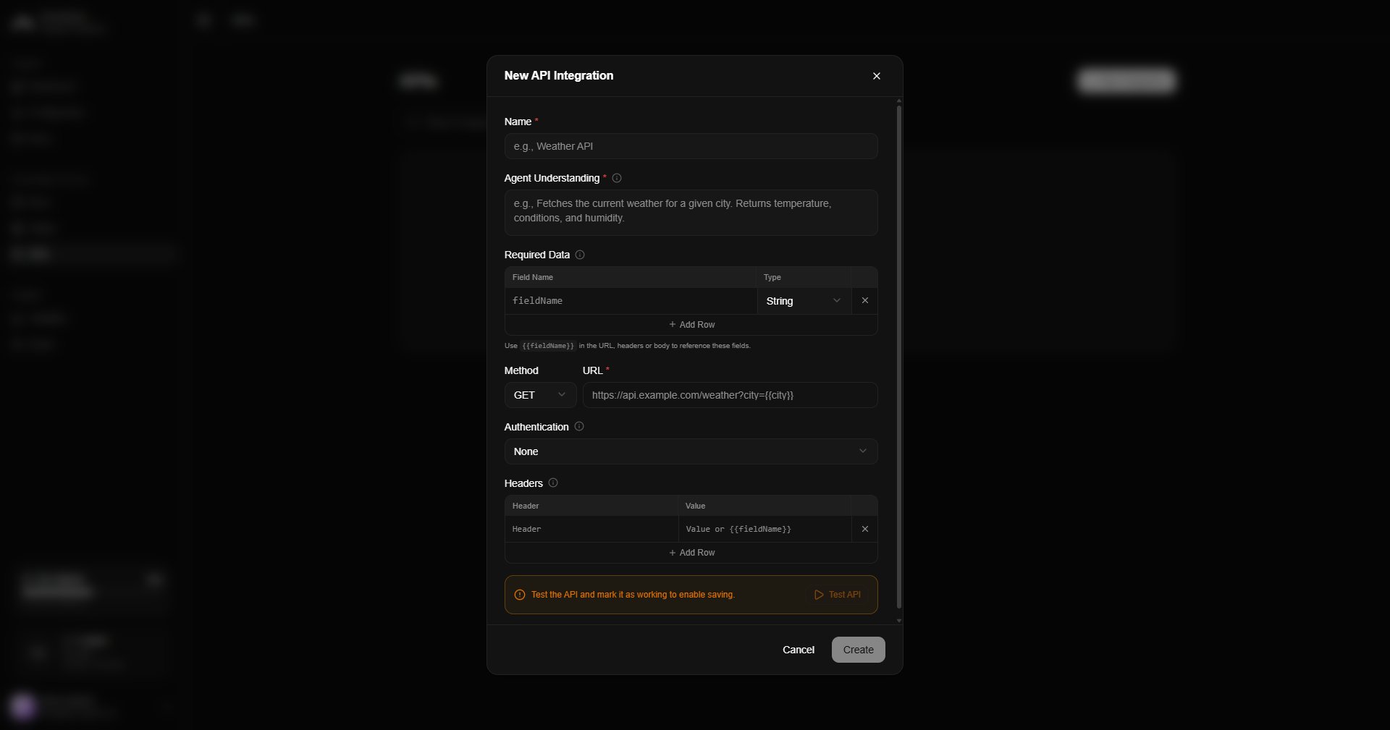Add Row under Required Data table

click(691, 325)
